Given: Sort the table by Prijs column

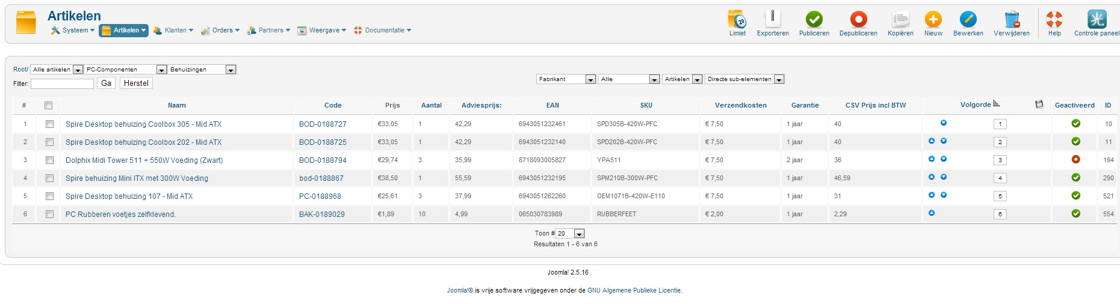Looking at the screenshot, I should click(x=392, y=105).
